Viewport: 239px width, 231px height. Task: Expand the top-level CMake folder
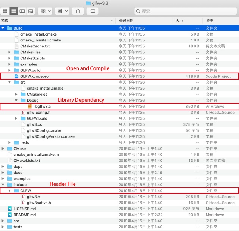pos(3,148)
